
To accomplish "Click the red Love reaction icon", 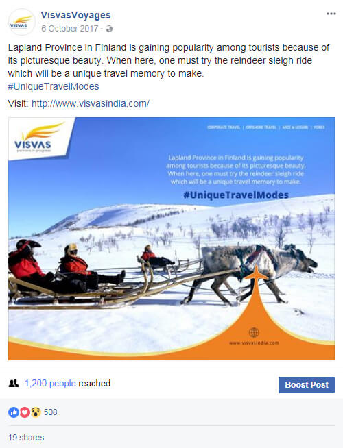I will click(25, 412).
